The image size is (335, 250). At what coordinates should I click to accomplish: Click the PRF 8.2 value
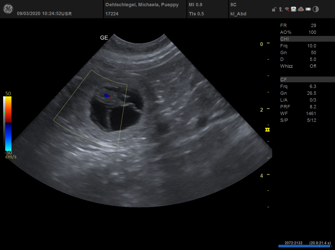pos(313,107)
